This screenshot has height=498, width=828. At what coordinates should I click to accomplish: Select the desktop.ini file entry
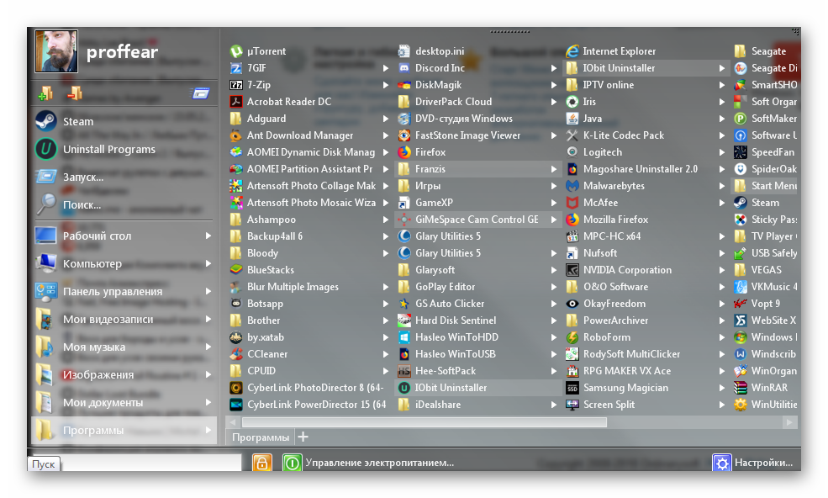(478, 51)
